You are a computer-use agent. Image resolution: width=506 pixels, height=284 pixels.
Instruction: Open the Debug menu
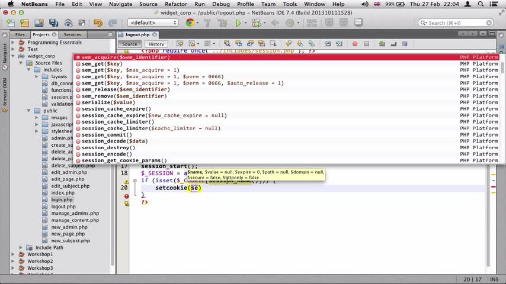coord(221,4)
